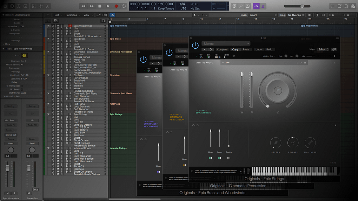Turn the Reverb knob in Epic Strings

[276, 143]
